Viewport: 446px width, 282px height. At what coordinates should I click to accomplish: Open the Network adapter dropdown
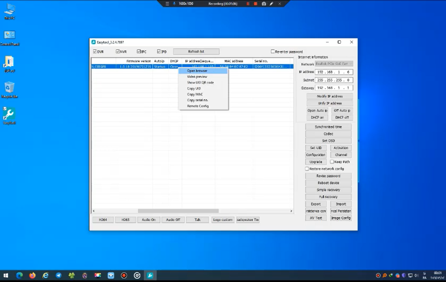(334, 64)
